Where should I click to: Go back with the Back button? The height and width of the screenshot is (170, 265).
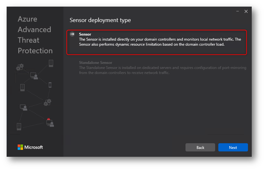pos(200,147)
